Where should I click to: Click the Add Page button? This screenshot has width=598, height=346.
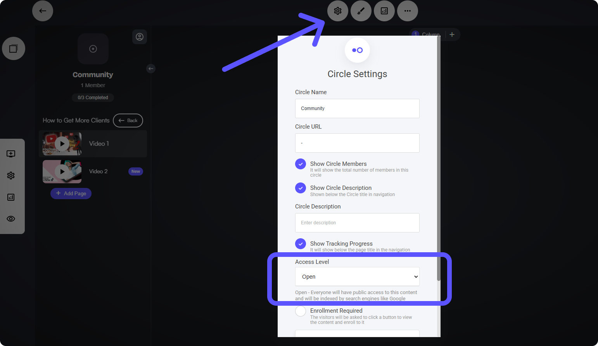click(71, 193)
